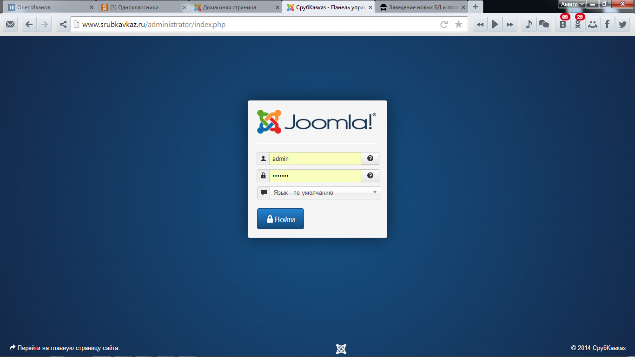This screenshot has width=635, height=357.
Task: Open VKontakte notifications with badge 89
Action: click(x=563, y=25)
